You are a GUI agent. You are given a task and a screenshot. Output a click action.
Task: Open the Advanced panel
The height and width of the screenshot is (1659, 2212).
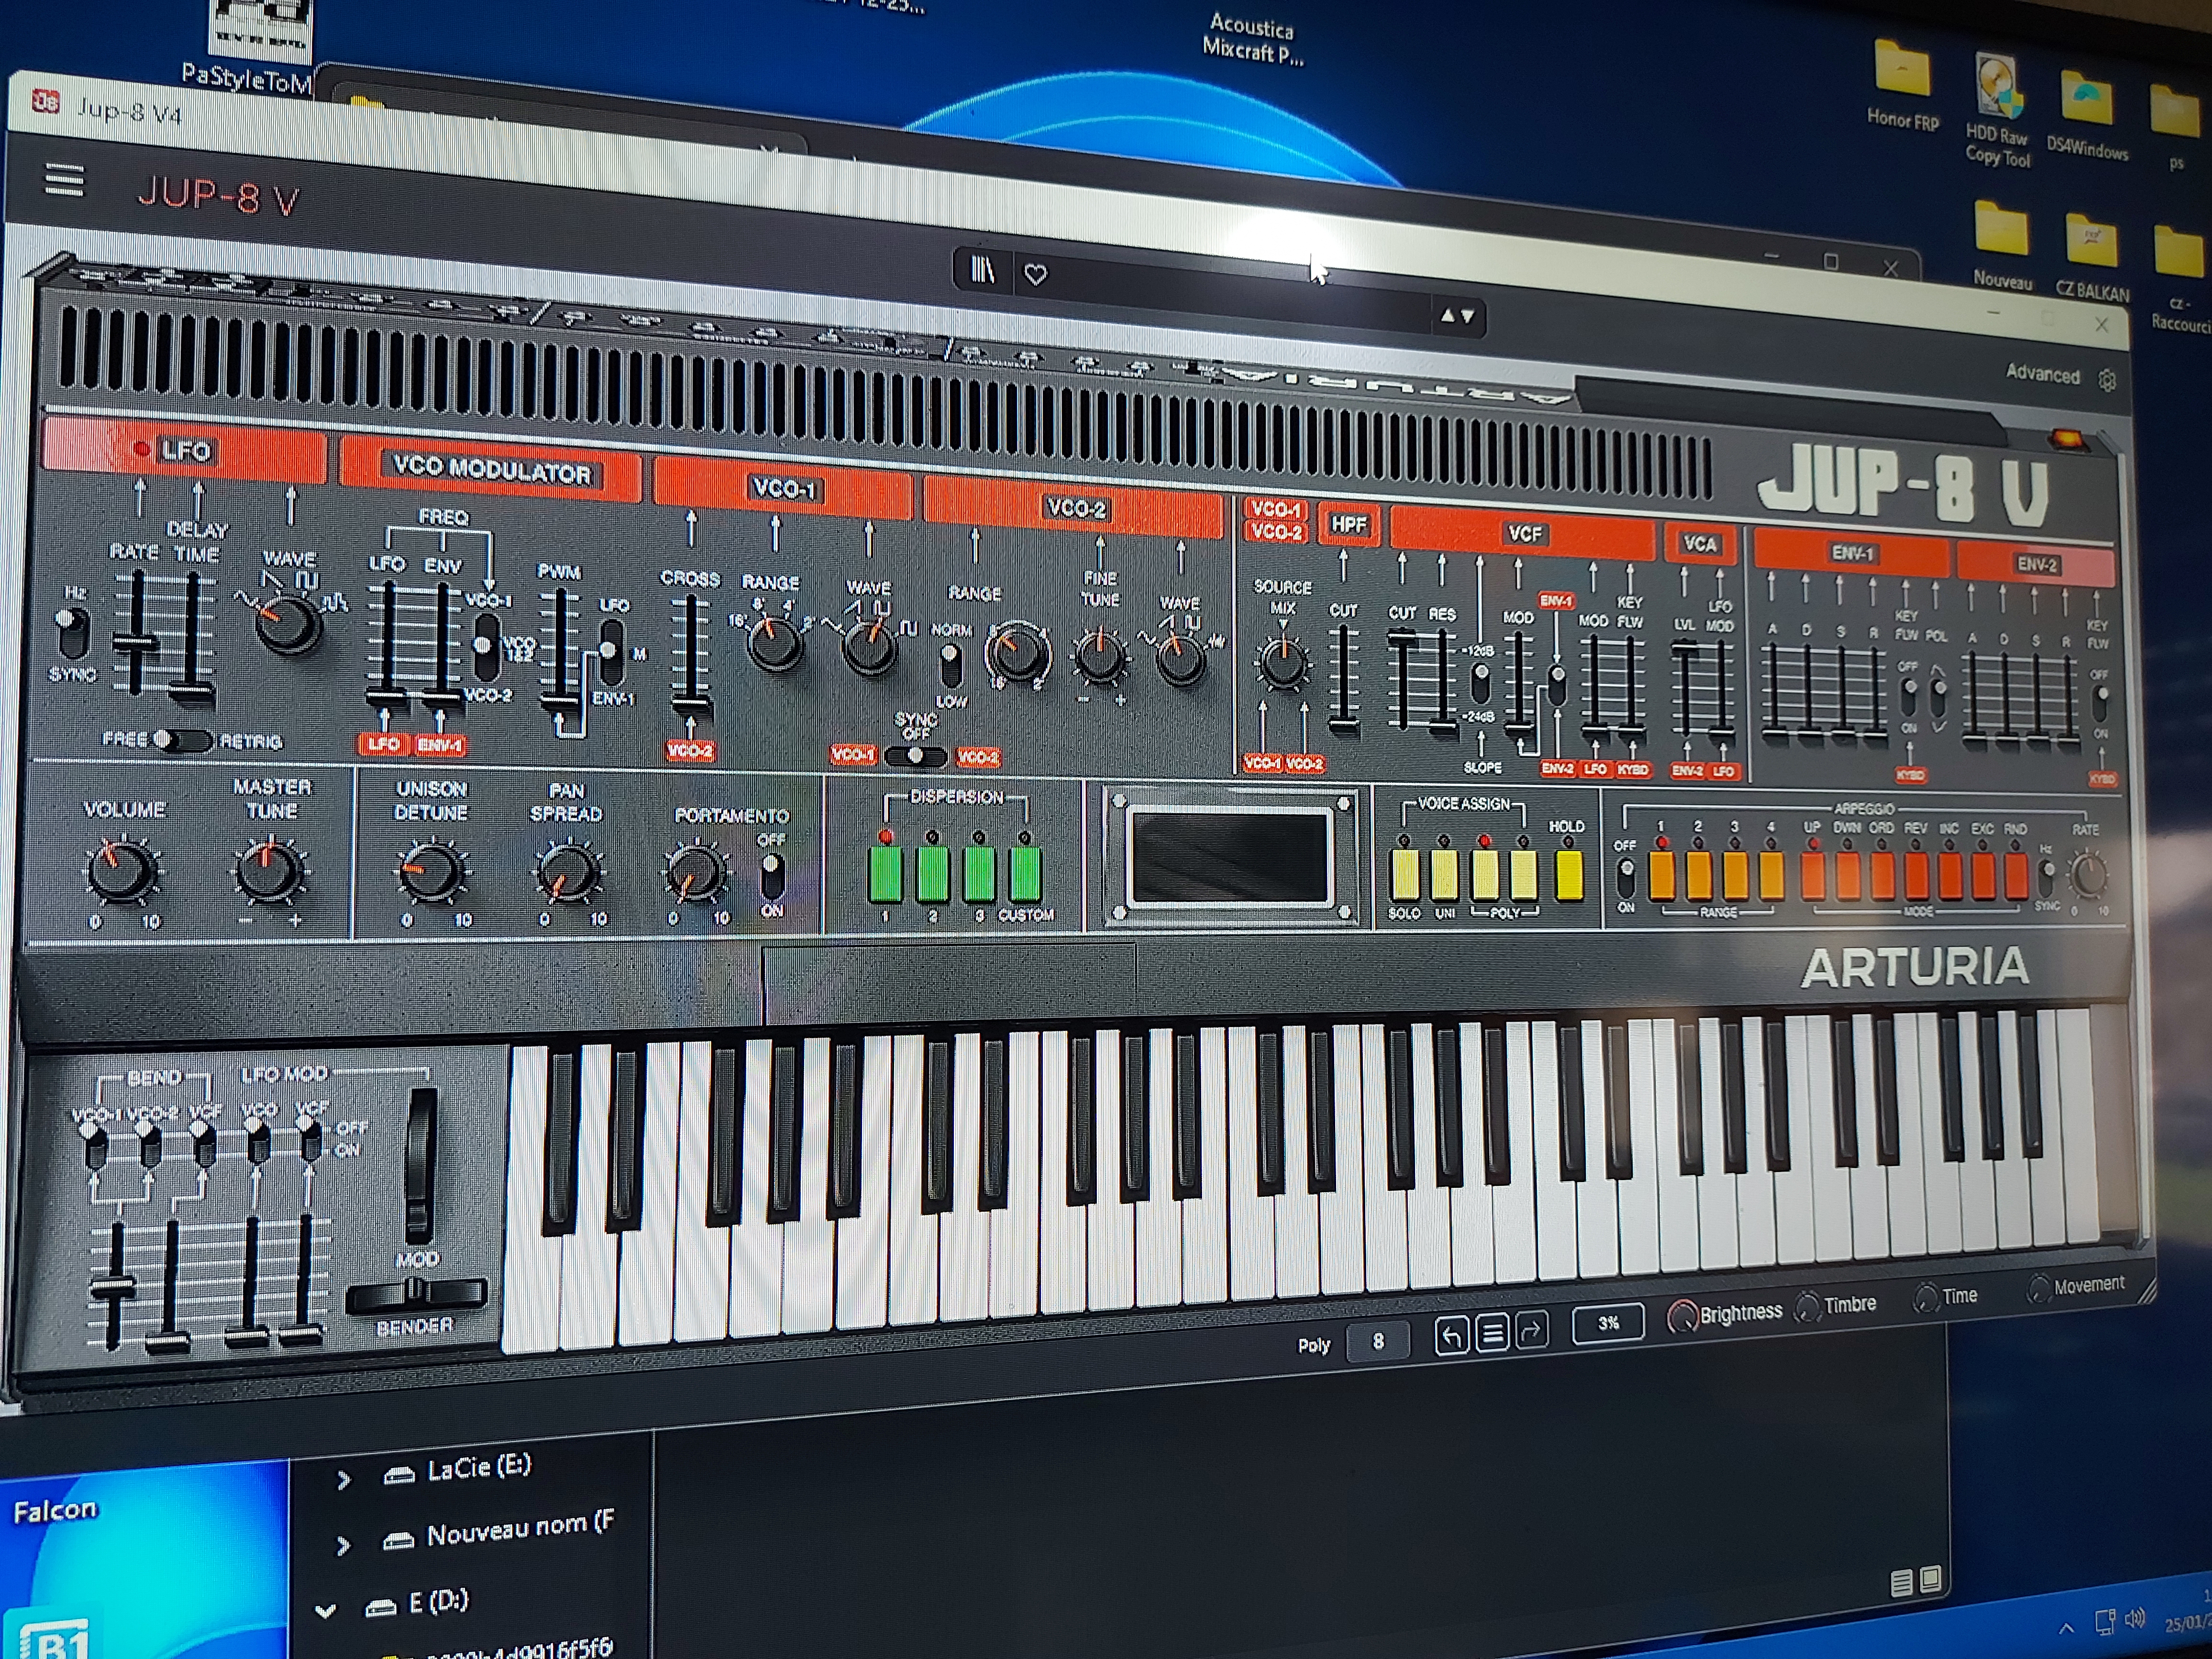click(x=2042, y=374)
